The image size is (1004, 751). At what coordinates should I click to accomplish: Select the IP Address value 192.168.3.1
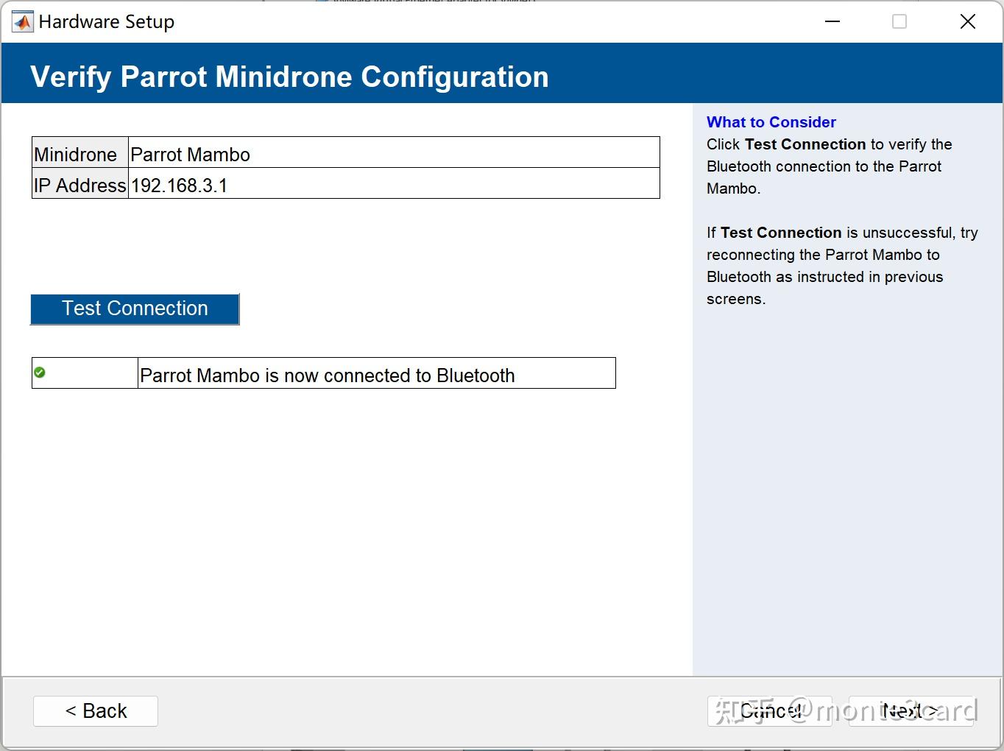[x=180, y=185]
